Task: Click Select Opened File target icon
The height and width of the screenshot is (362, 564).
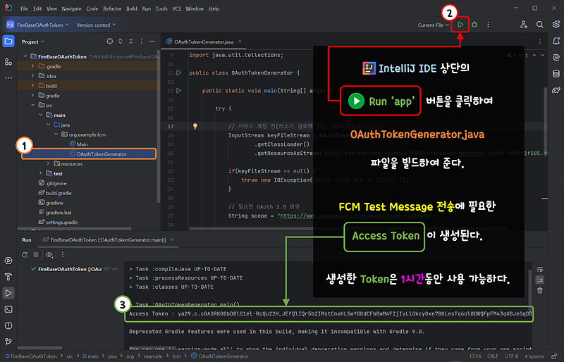Action: 110,42
